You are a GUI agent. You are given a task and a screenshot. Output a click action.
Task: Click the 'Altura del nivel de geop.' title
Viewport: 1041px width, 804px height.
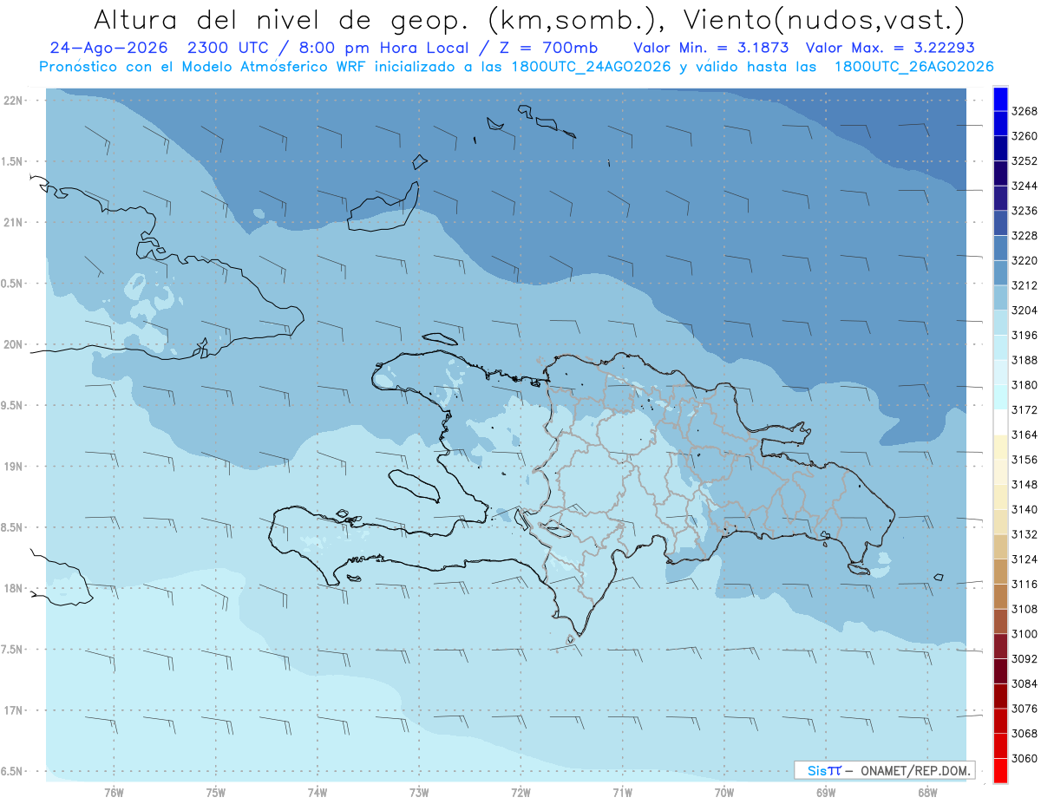coord(283,19)
